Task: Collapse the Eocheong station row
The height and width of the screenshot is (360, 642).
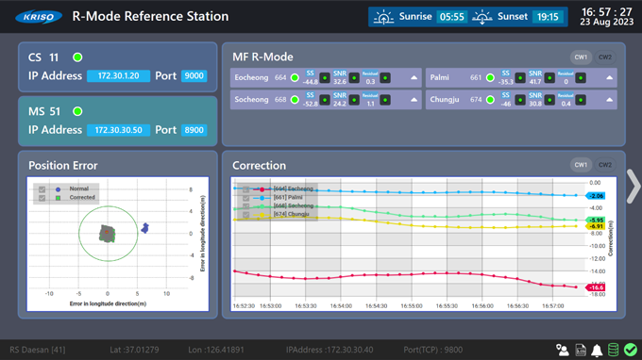Action: click(414, 77)
